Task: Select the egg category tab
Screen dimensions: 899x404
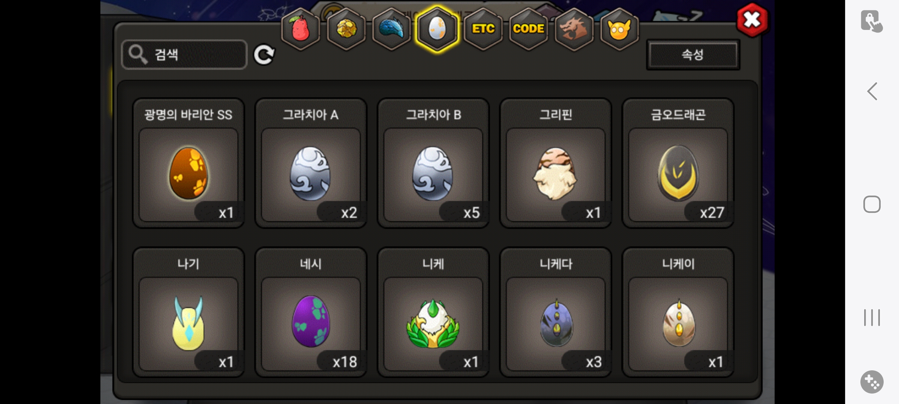Action: tap(437, 29)
